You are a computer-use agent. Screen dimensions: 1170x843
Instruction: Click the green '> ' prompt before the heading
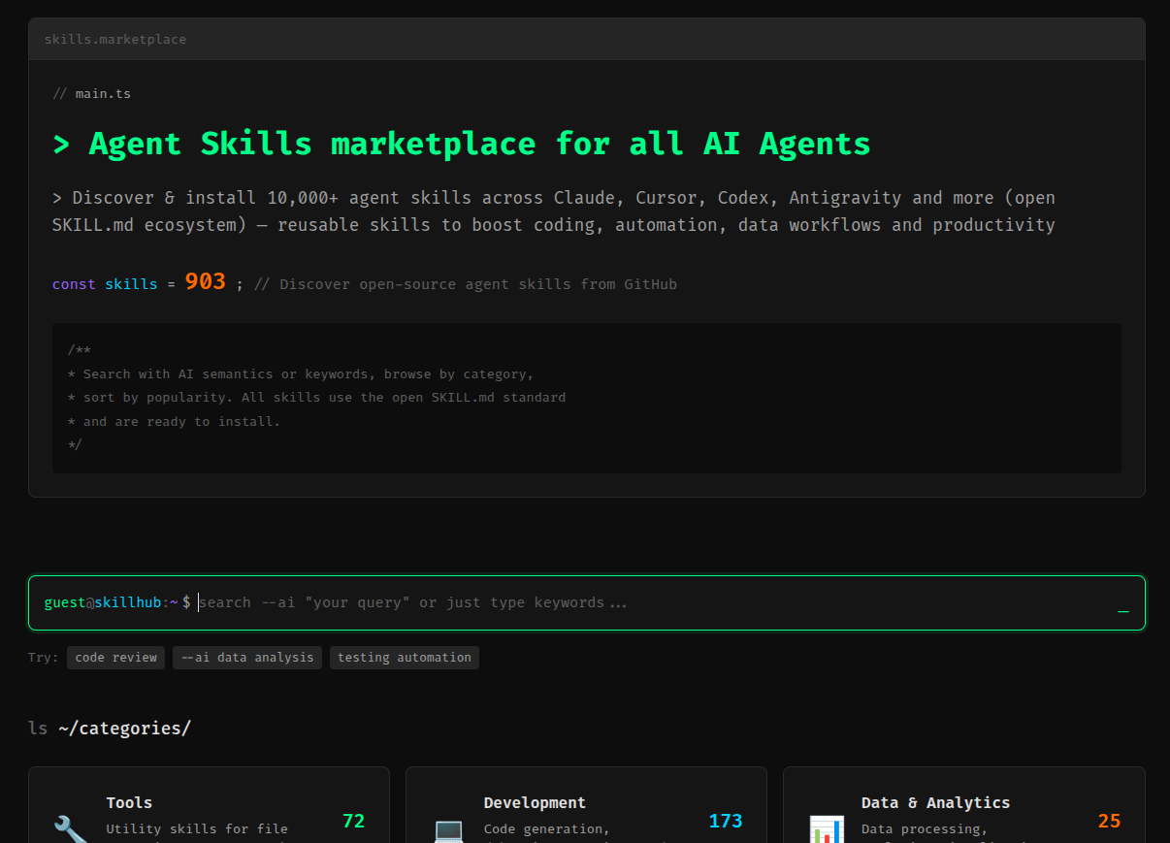[x=60, y=143]
